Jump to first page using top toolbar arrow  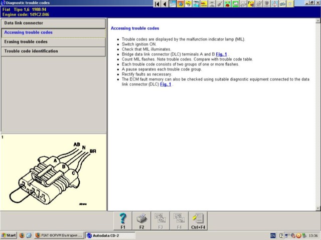tap(157, 4)
